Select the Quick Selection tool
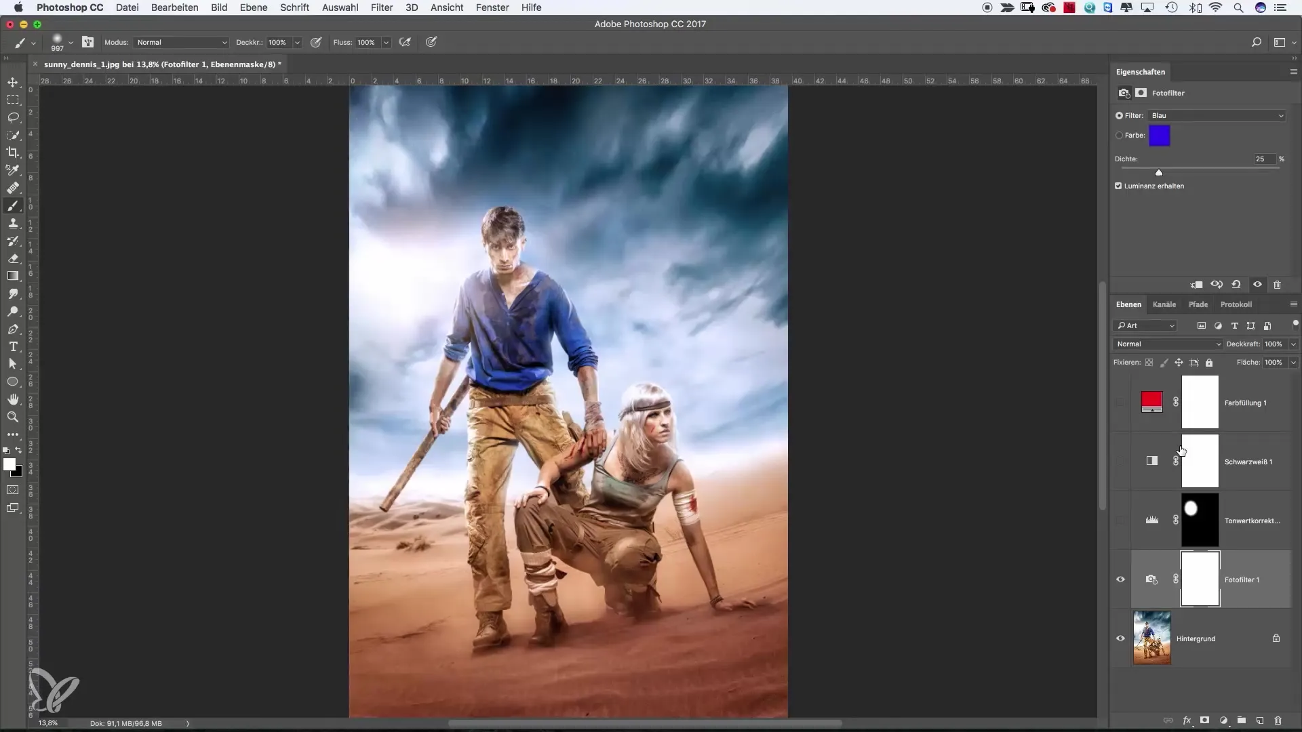 13,135
